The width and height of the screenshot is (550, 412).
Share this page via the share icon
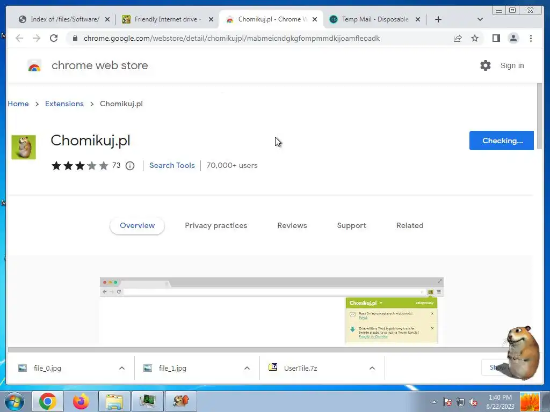pyautogui.click(x=458, y=38)
